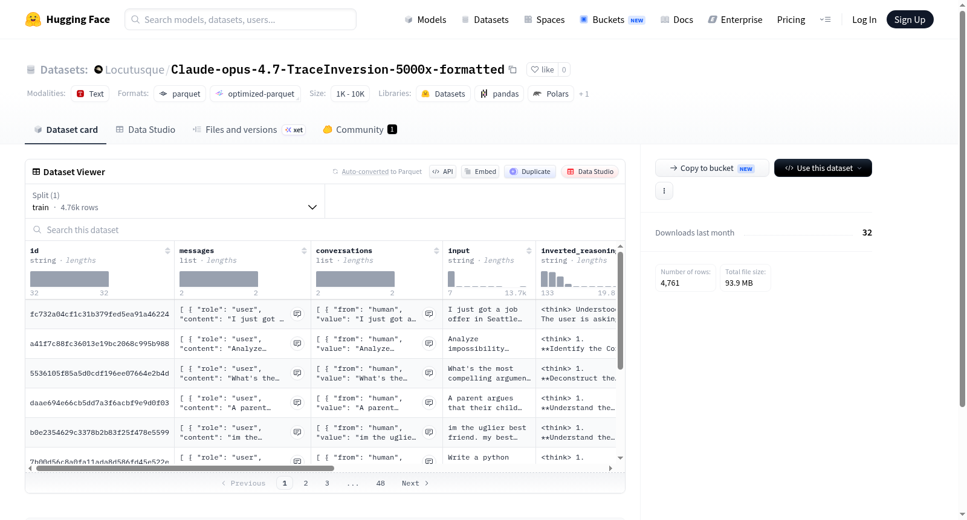This screenshot has height=520, width=967.
Task: Expand the navigation more menu
Action: pyautogui.click(x=825, y=19)
